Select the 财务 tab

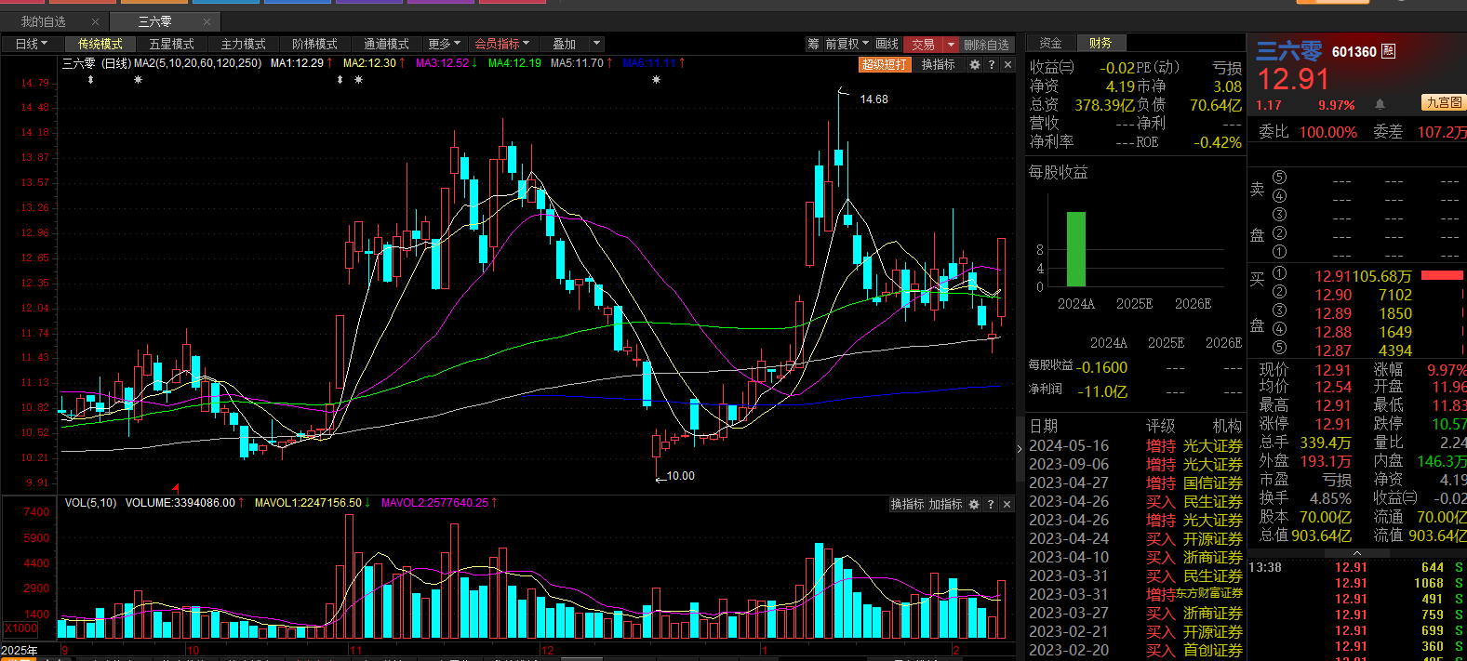(1100, 43)
